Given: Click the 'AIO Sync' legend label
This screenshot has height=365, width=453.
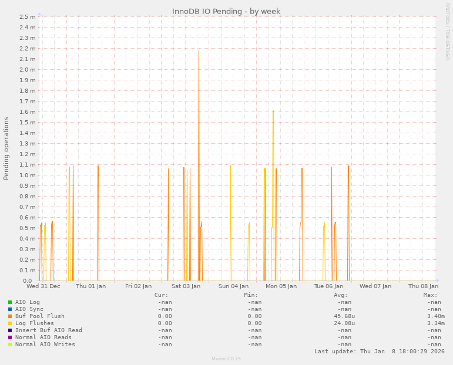Looking at the screenshot, I should pyautogui.click(x=29, y=309).
